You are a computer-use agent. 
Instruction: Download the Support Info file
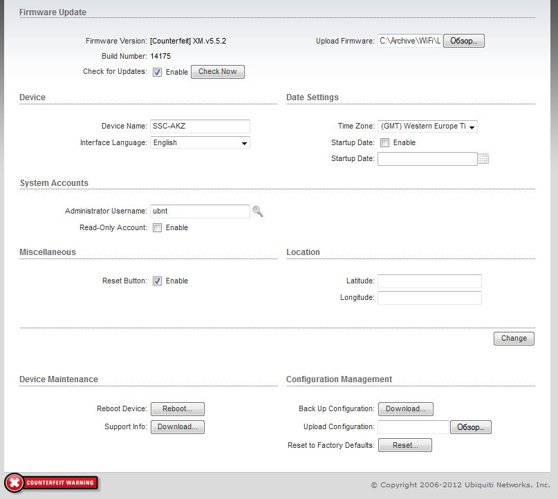pyautogui.click(x=178, y=427)
